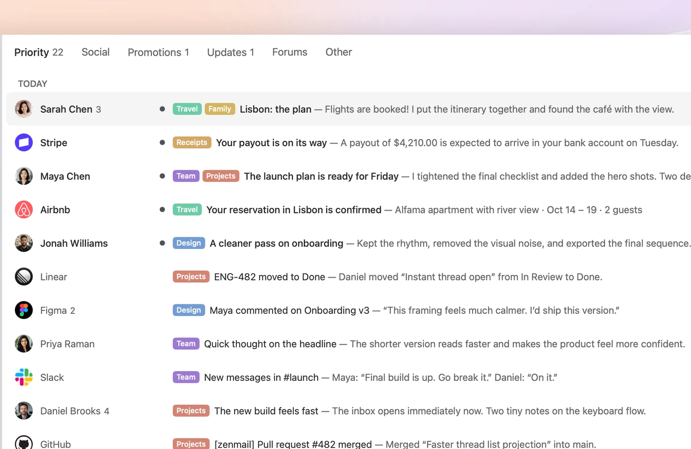Click the Travel label on Airbnb email
This screenshot has height=449, width=691.
(x=187, y=210)
